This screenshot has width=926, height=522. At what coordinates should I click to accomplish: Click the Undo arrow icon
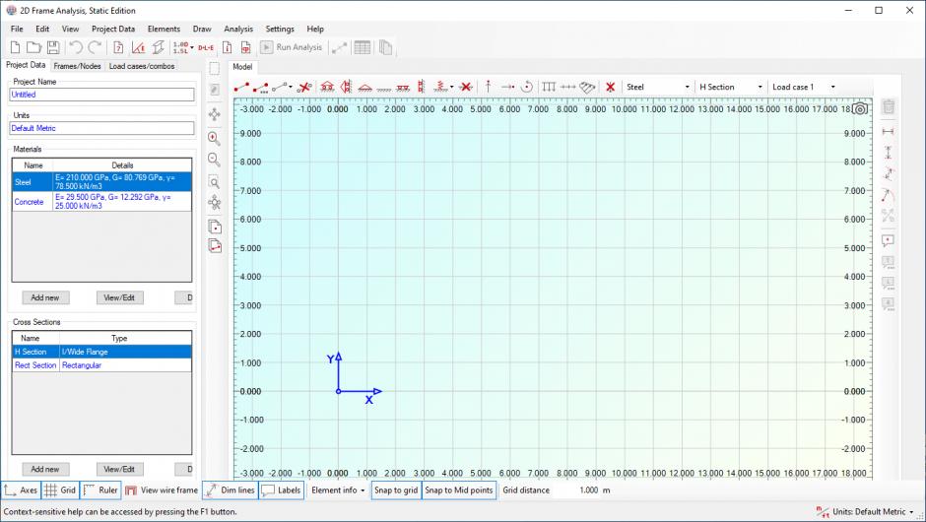76,47
